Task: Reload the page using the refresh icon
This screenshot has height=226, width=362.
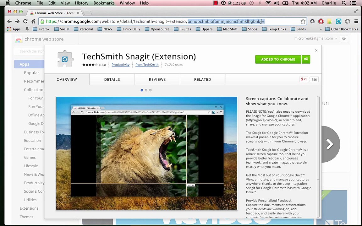Action: [25, 21]
